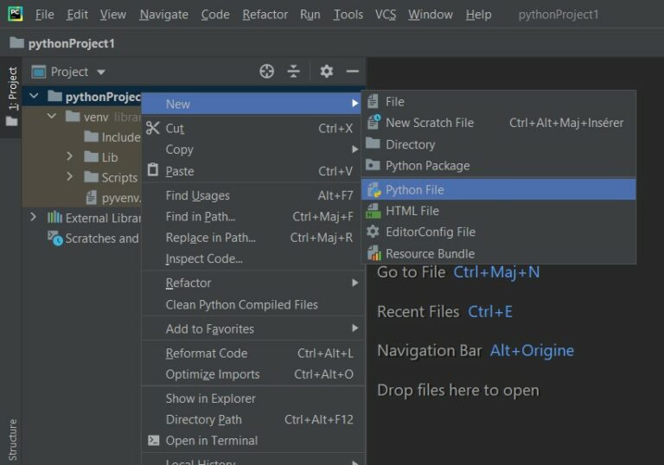Click the New Scratch File icon
This screenshot has width=664, height=465.
point(373,122)
